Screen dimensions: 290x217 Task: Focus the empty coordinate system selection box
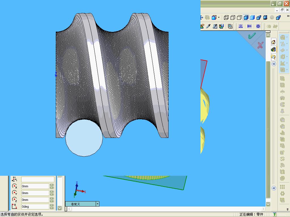tap(38, 179)
